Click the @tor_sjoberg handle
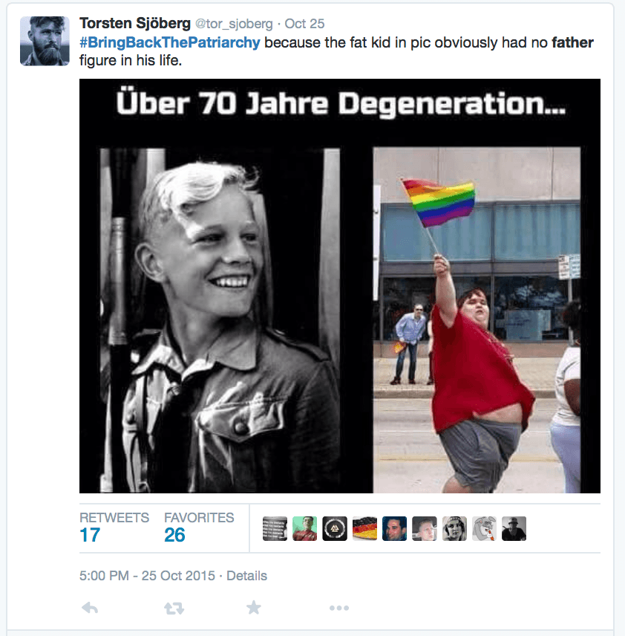 tap(234, 24)
